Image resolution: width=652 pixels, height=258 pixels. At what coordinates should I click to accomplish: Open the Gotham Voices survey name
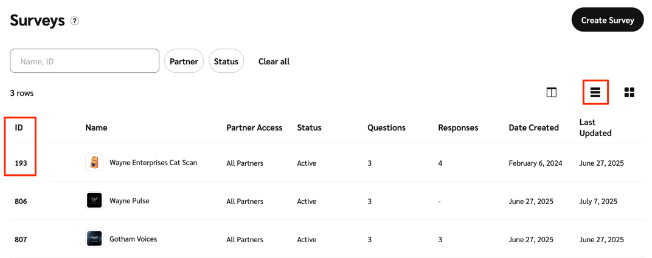pos(133,239)
